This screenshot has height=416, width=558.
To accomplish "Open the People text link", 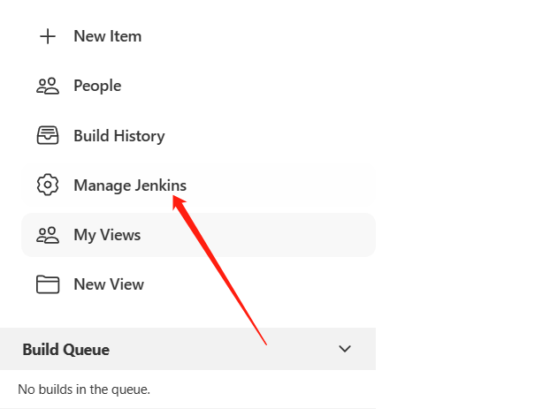I will 97,86.
